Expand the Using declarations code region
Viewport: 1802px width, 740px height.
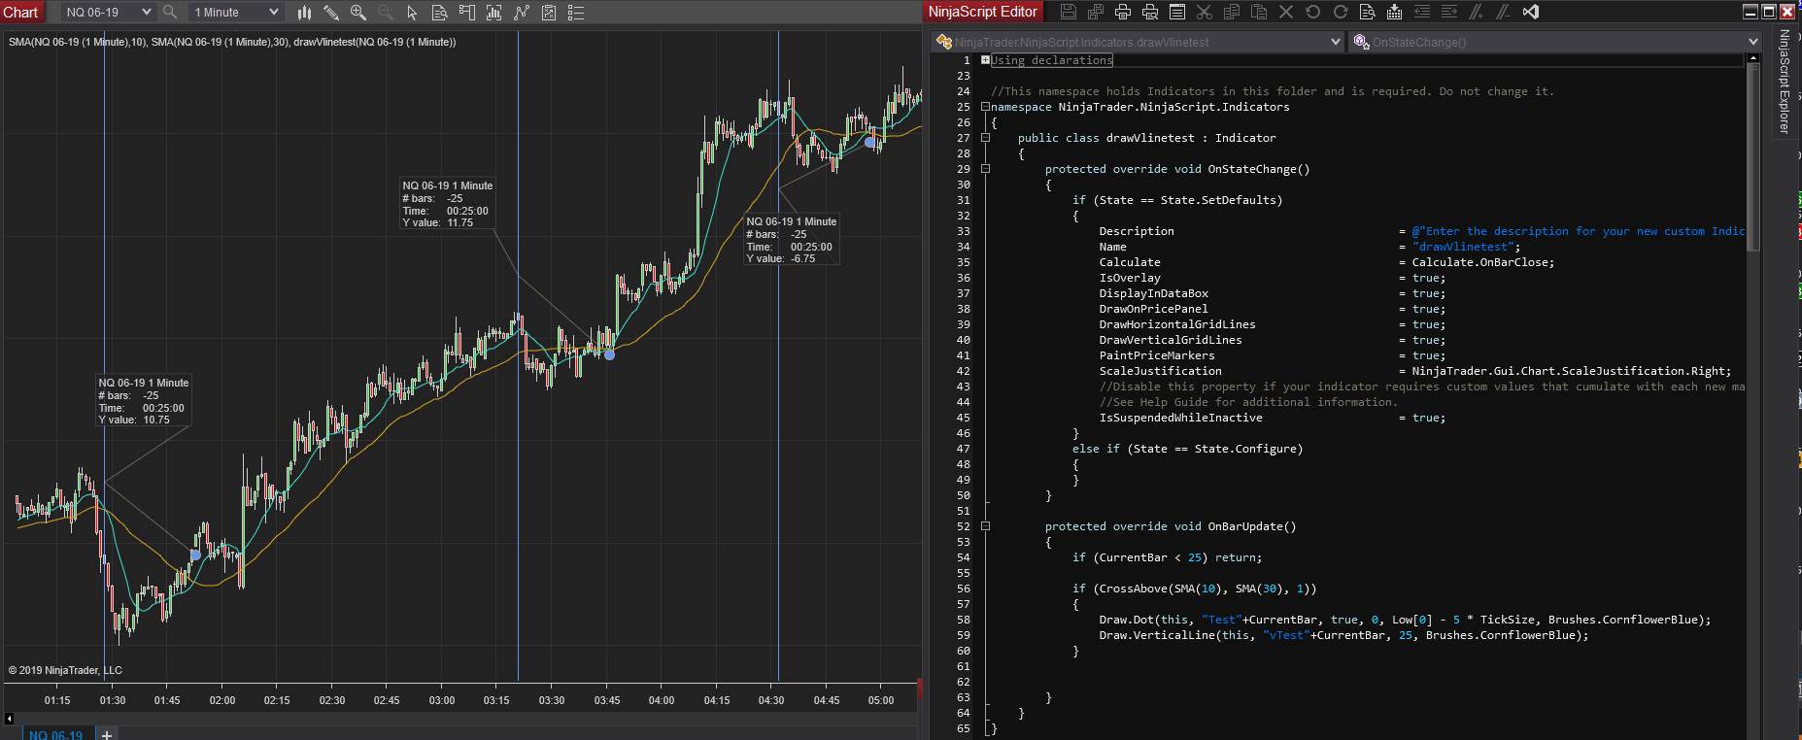click(x=985, y=60)
